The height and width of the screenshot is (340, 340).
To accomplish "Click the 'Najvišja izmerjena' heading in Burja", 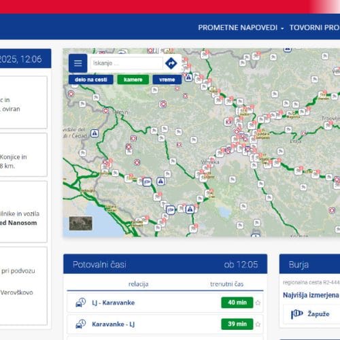I will point(311,295).
